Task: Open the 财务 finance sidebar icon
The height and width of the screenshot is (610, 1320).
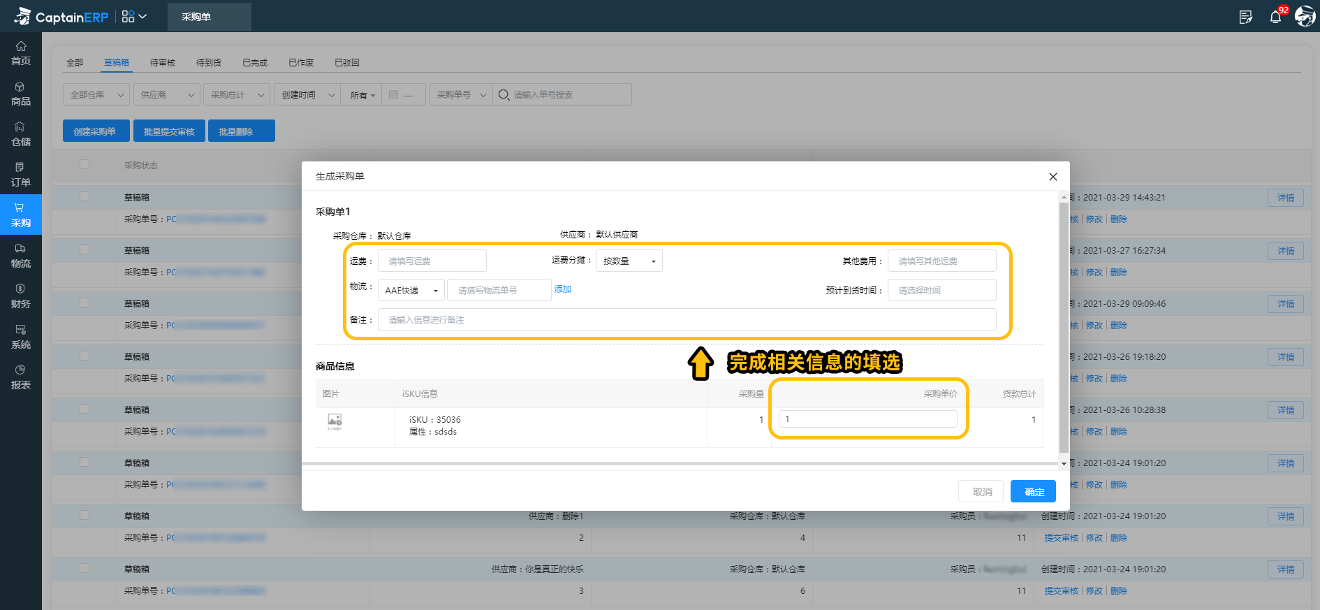Action: click(x=21, y=296)
